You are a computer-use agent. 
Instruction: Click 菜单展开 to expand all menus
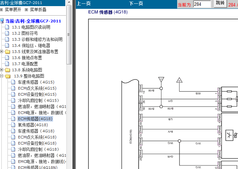(13, 10)
